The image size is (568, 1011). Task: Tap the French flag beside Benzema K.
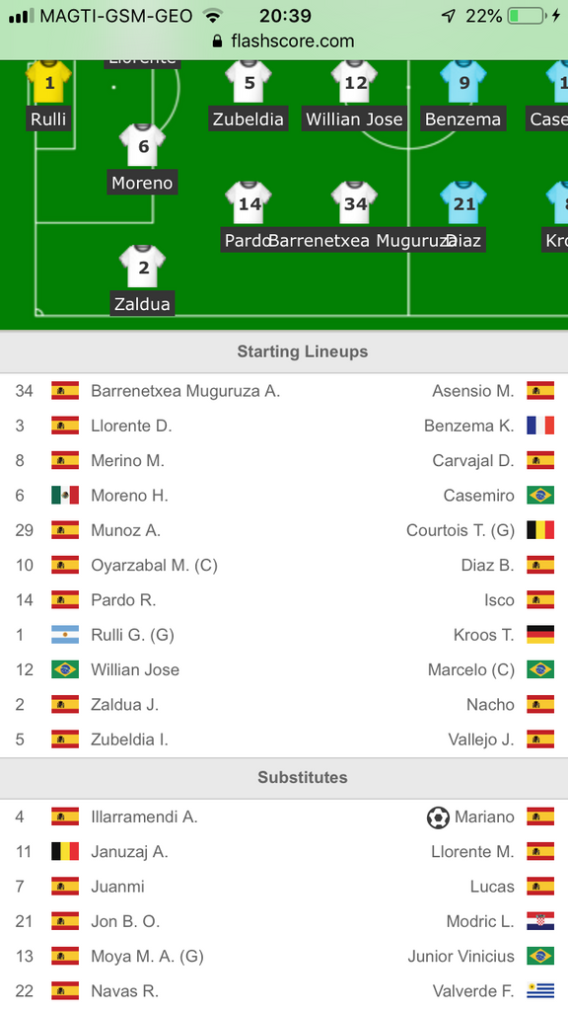(540, 426)
